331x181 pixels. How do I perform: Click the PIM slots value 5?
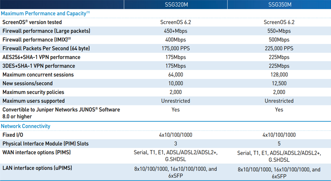tap(279, 144)
